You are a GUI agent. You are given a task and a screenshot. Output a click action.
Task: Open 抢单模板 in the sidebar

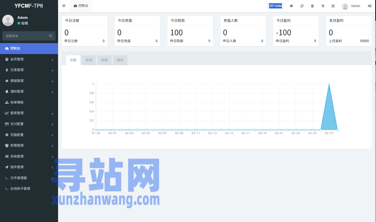click(17, 102)
